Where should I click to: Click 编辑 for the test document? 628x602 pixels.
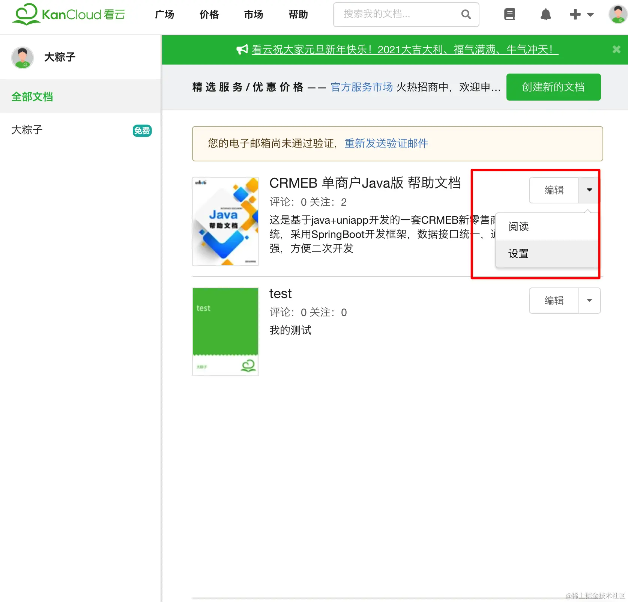pos(554,301)
